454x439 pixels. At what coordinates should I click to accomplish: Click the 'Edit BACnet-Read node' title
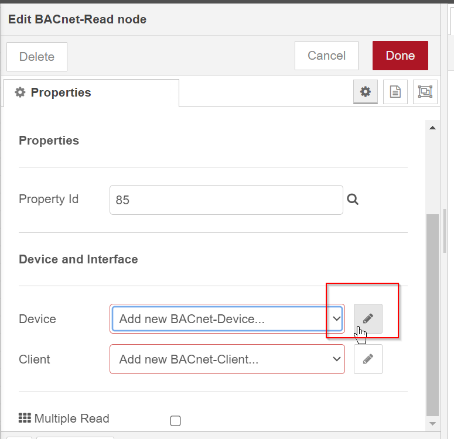(77, 19)
